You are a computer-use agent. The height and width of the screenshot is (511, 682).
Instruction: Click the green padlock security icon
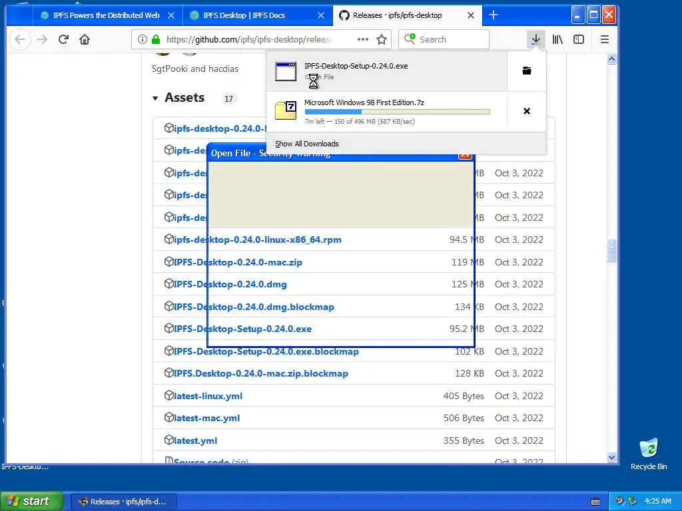click(156, 39)
